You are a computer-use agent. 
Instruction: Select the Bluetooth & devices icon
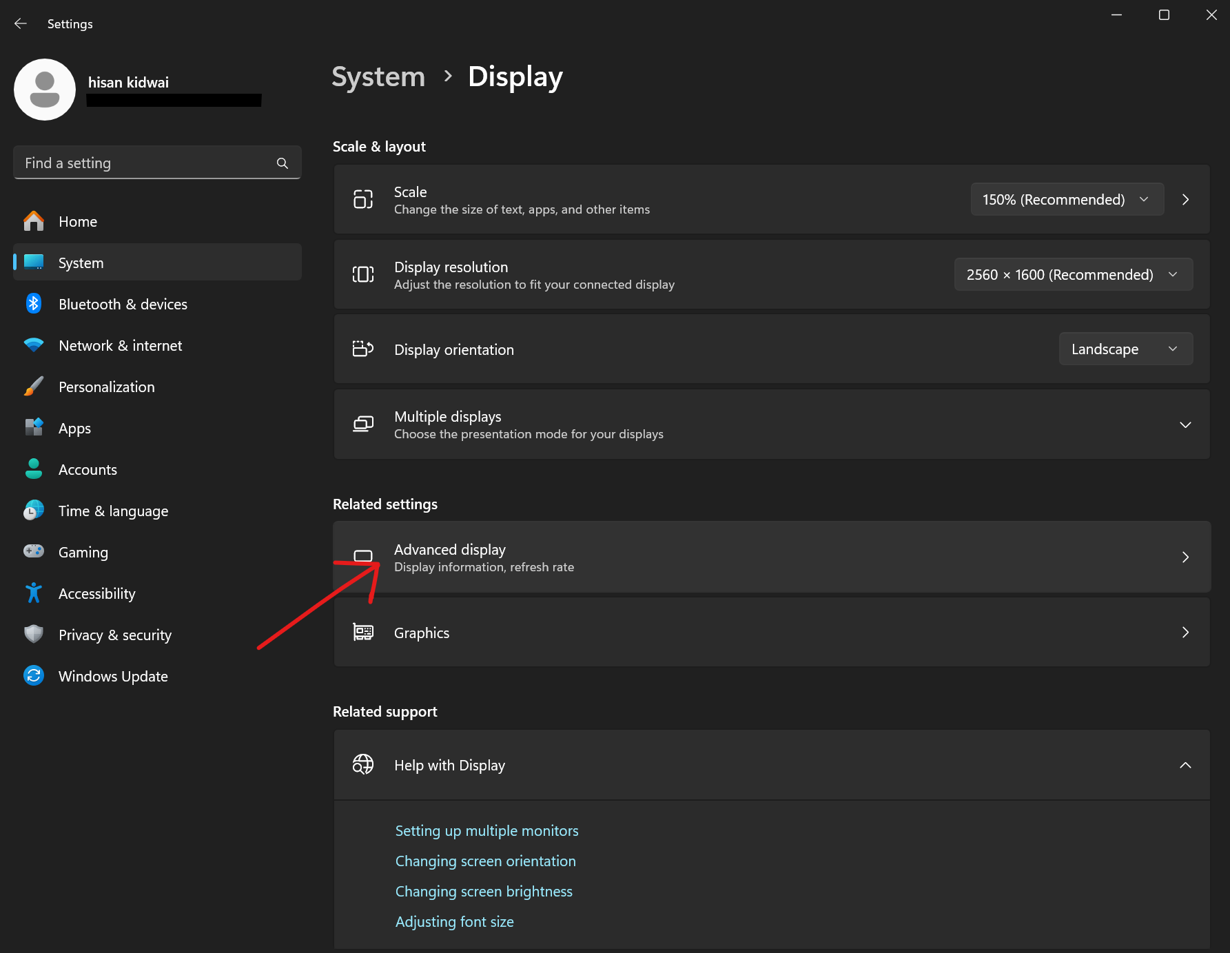point(33,304)
